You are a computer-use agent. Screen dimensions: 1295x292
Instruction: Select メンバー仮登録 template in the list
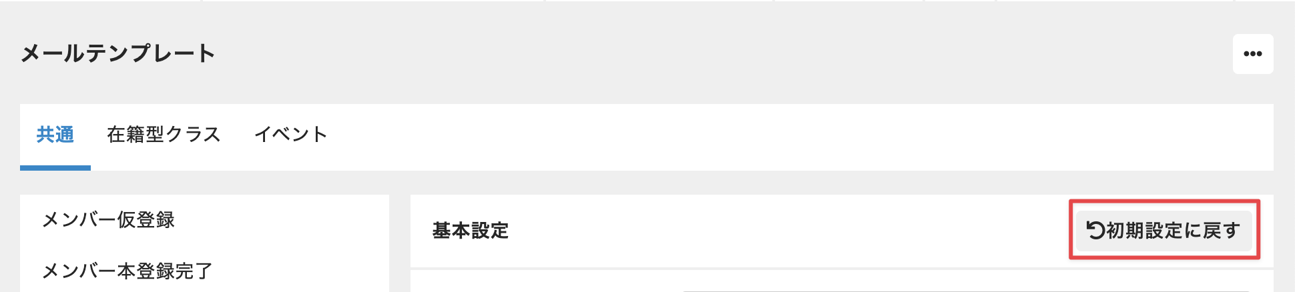point(108,220)
